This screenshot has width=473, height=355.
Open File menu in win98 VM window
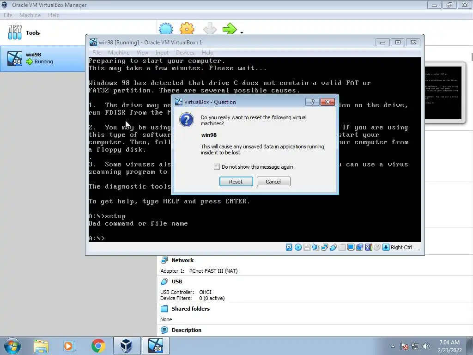click(x=97, y=53)
